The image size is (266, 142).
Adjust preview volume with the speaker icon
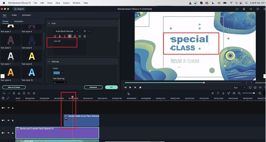[x=260, y=87]
